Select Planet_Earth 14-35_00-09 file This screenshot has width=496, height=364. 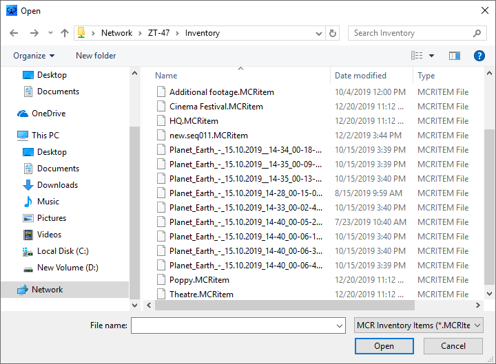point(245,164)
